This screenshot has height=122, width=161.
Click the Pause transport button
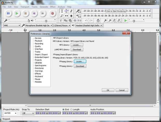pyautogui.click(x=8, y=13)
